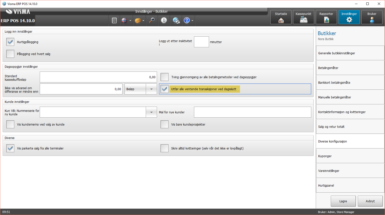Enable Pålogging ved hvert salg checkbox
The image size is (385, 215).
pos(10,54)
